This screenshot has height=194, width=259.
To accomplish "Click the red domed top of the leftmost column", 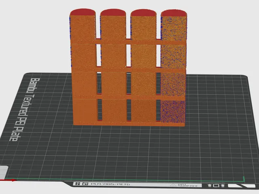I will (x=83, y=12).
